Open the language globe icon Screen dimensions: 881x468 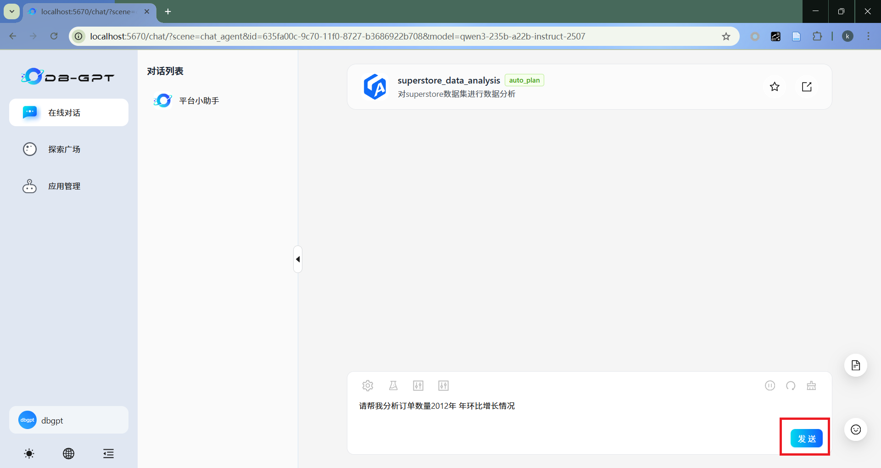68,454
